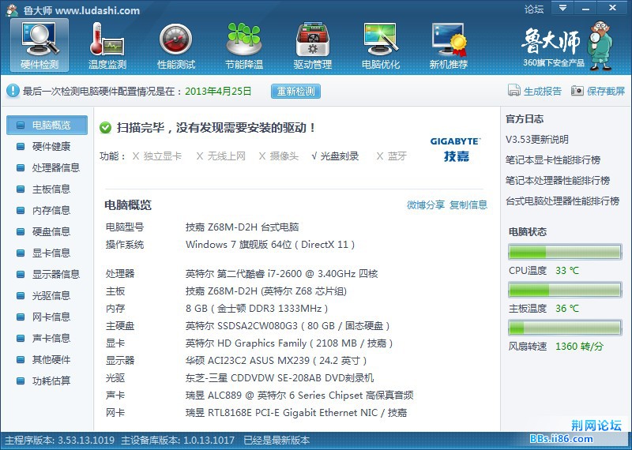The width and height of the screenshot is (632, 450).
Task: Click the 生成报告 printer icon
Action: (x=514, y=91)
